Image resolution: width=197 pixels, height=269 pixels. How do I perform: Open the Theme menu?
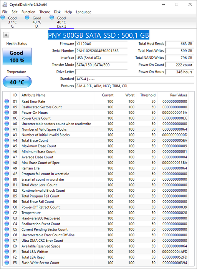pyautogui.click(x=45, y=12)
